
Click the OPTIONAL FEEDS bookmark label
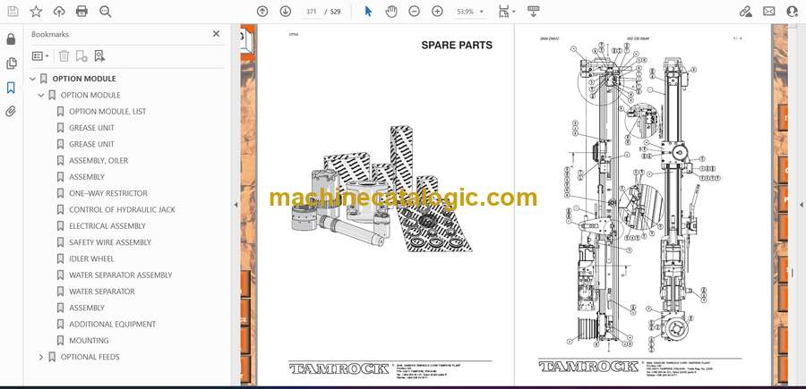(90, 357)
